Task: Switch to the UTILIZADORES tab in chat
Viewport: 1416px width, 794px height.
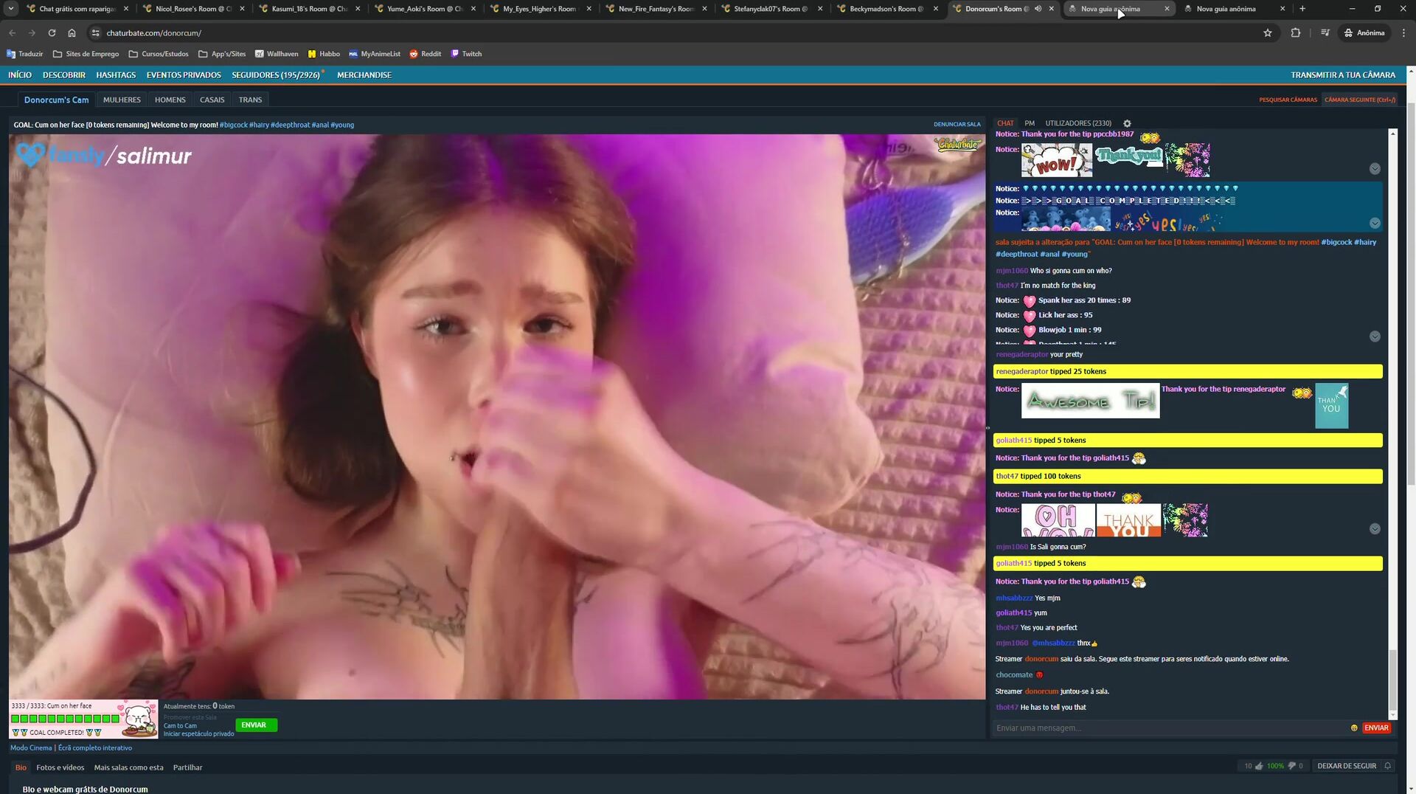Action: [1077, 123]
